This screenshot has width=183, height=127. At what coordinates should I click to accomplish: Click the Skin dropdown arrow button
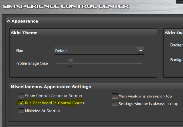point(141,51)
